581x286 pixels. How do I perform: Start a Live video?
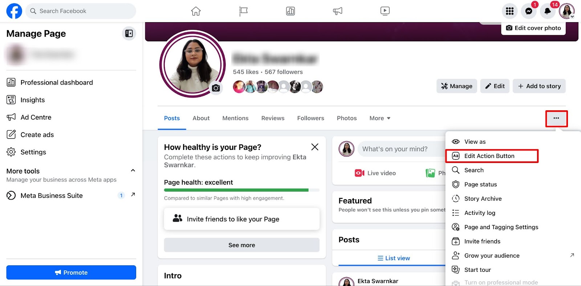(x=375, y=173)
